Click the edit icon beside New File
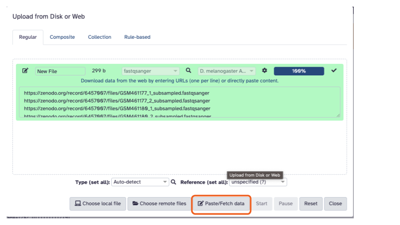This screenshot has height=225, width=400. pyautogui.click(x=25, y=71)
